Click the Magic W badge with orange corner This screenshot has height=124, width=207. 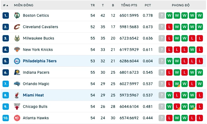pos(177,84)
